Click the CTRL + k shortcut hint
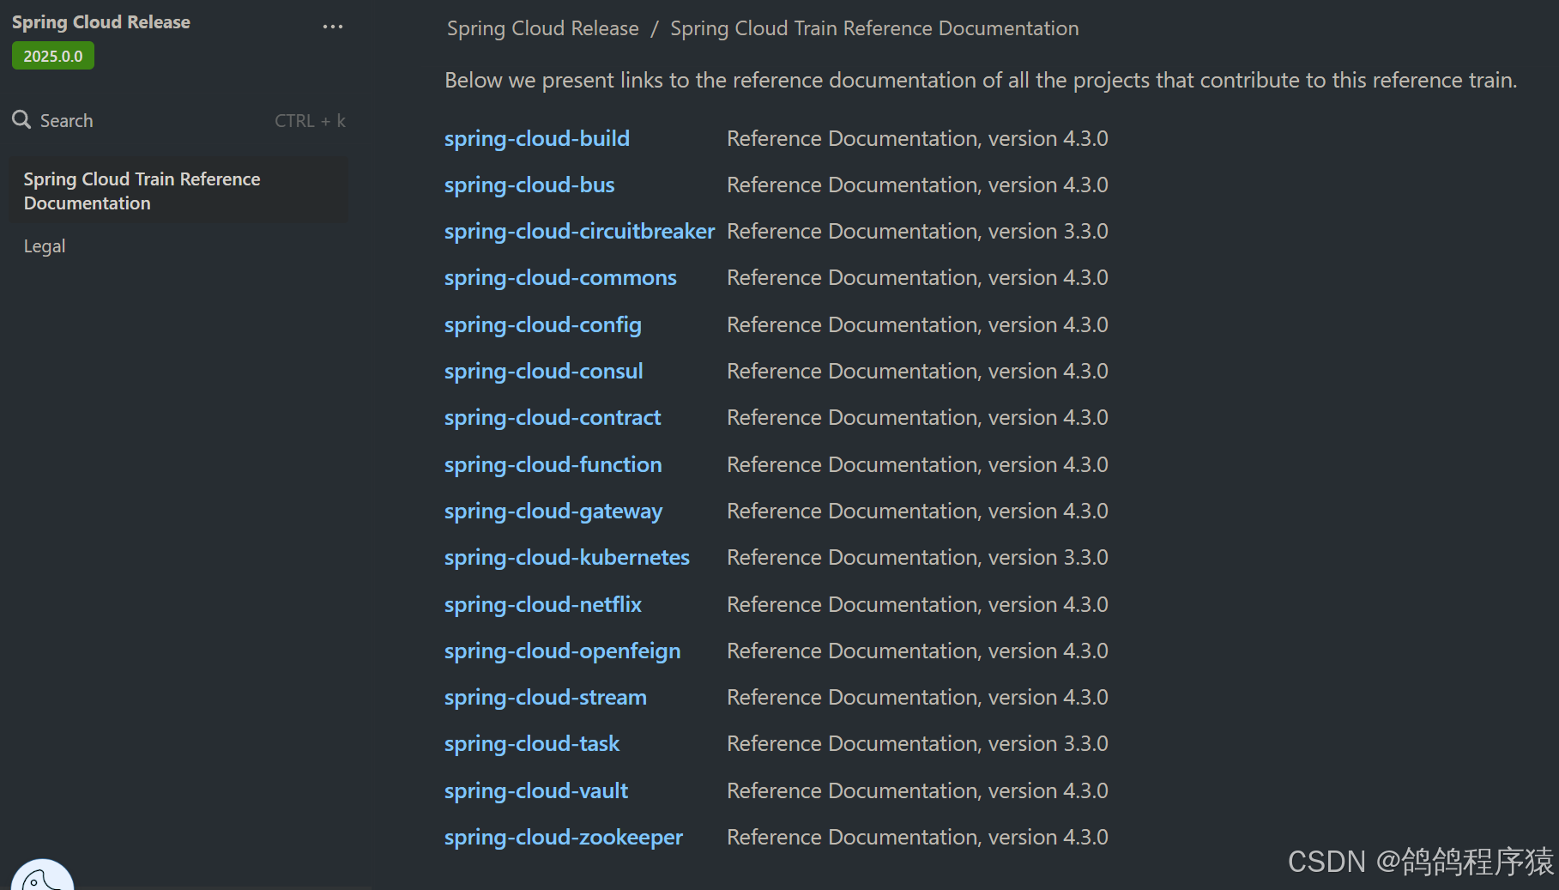The width and height of the screenshot is (1559, 890). [x=310, y=121]
